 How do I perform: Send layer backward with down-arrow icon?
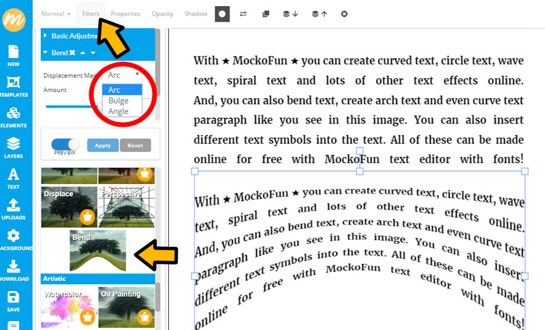(x=291, y=14)
